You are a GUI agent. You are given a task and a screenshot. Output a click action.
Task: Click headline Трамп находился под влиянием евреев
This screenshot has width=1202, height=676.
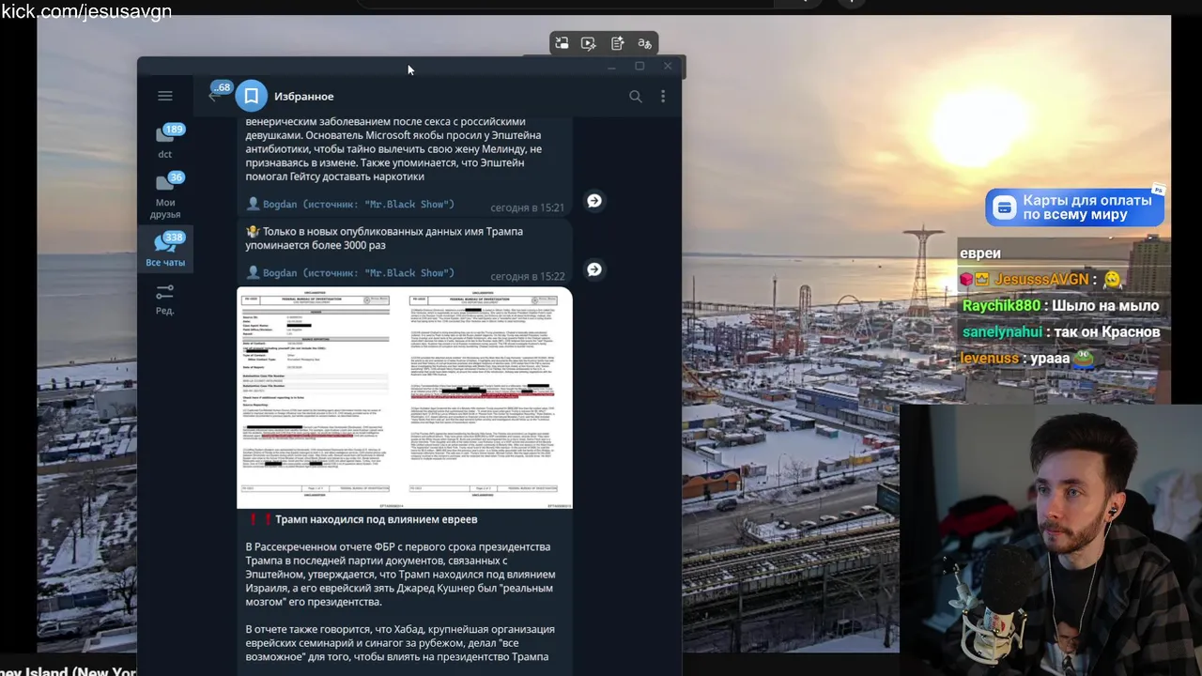pos(377,519)
